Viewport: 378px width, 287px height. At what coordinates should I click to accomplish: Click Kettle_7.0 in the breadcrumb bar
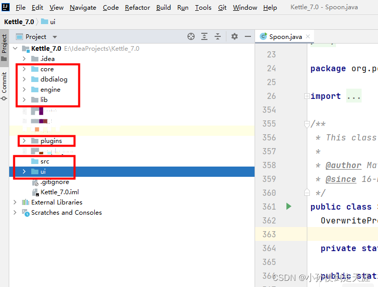point(19,22)
